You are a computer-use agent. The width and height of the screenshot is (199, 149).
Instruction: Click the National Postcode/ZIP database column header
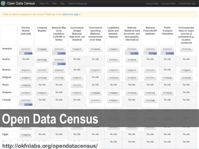coord(150,30)
